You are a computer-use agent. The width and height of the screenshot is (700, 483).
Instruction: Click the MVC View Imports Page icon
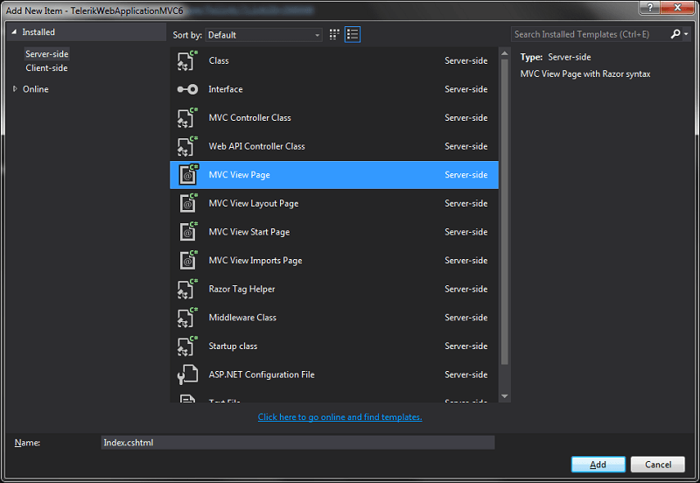click(187, 261)
